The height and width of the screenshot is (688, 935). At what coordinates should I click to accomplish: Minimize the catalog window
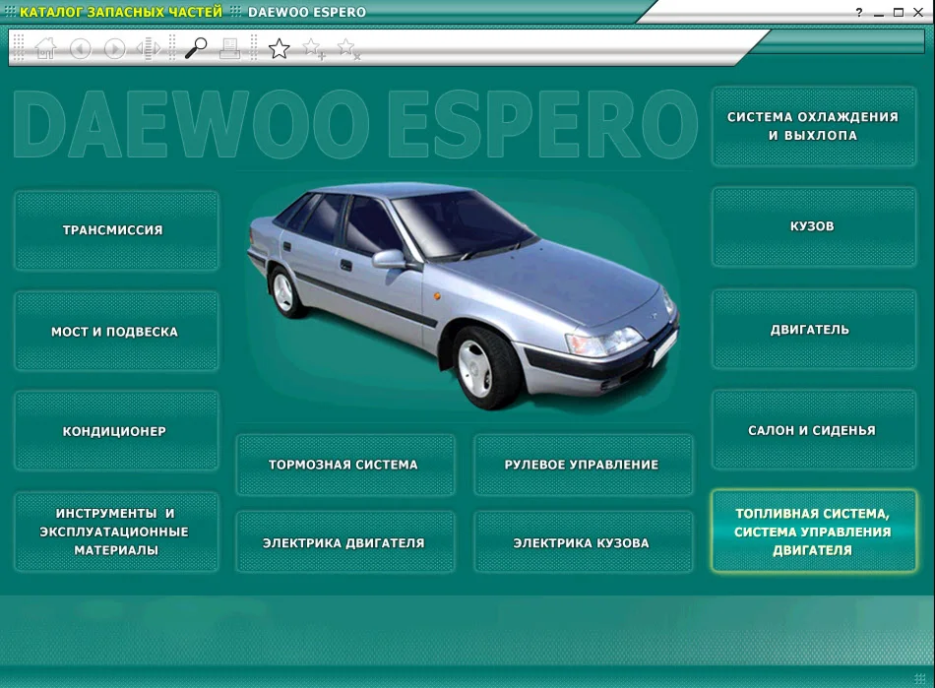pyautogui.click(x=878, y=13)
